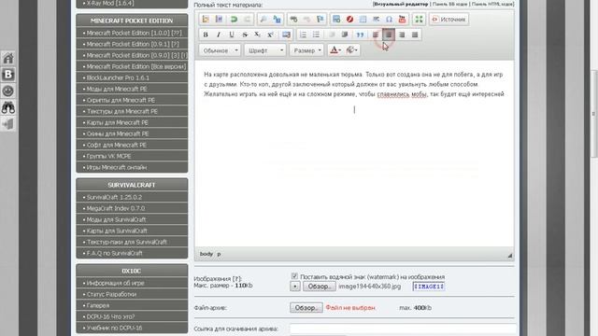Screen dimensions: 598x336
Task: Align text to the left
Action: tap(376, 35)
